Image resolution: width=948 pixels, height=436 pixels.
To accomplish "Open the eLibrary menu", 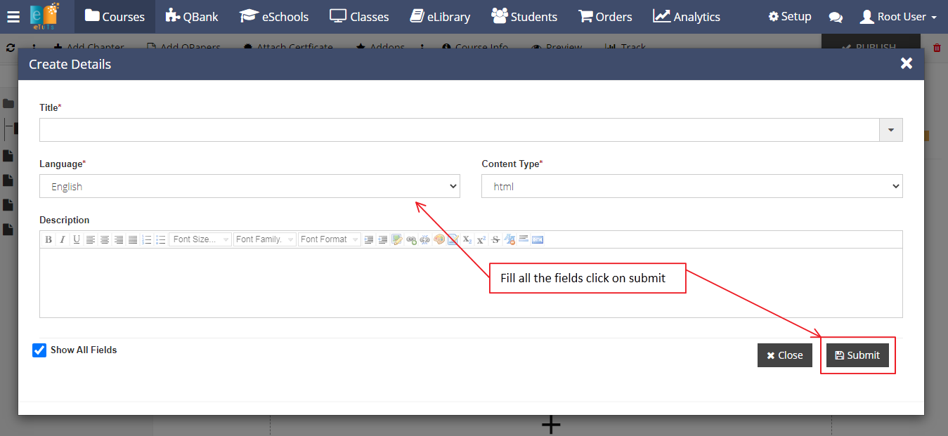I will [440, 17].
